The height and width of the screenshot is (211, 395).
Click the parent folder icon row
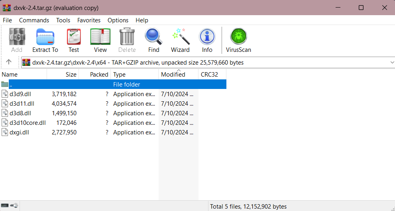pyautogui.click(x=5, y=84)
